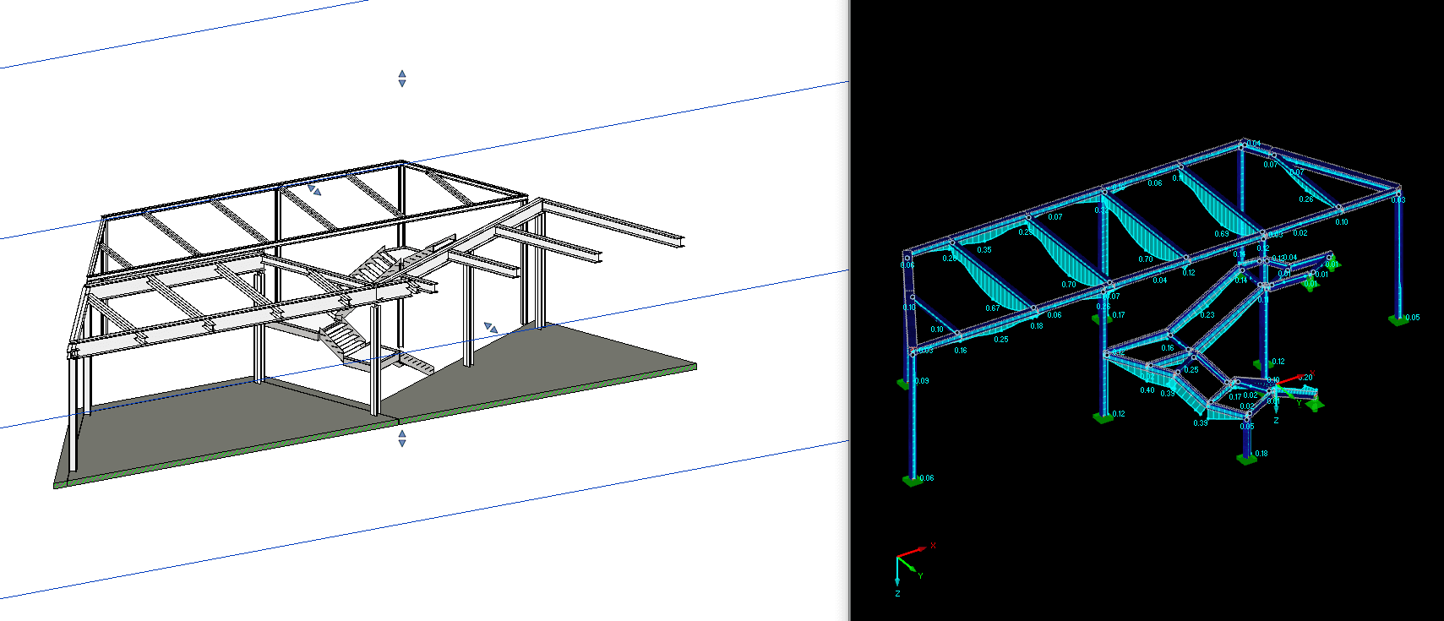
Task: Select the green support labeled 0.18
Action: (x=1246, y=458)
